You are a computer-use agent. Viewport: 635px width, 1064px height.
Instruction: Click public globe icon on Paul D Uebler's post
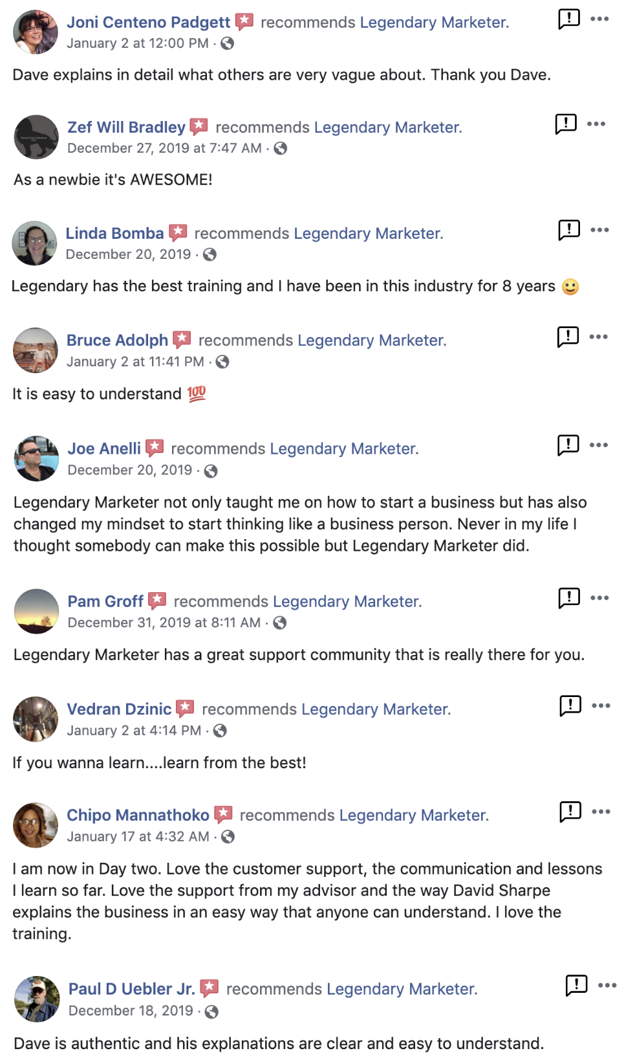[x=211, y=1012]
